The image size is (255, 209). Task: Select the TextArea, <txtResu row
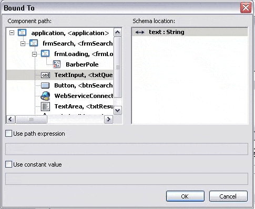pos(84,106)
